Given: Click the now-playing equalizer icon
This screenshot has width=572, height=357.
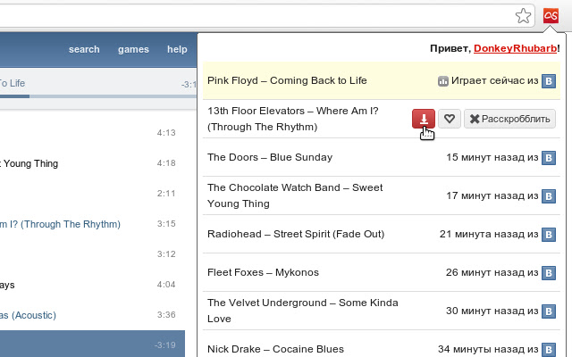Looking at the screenshot, I should [442, 81].
